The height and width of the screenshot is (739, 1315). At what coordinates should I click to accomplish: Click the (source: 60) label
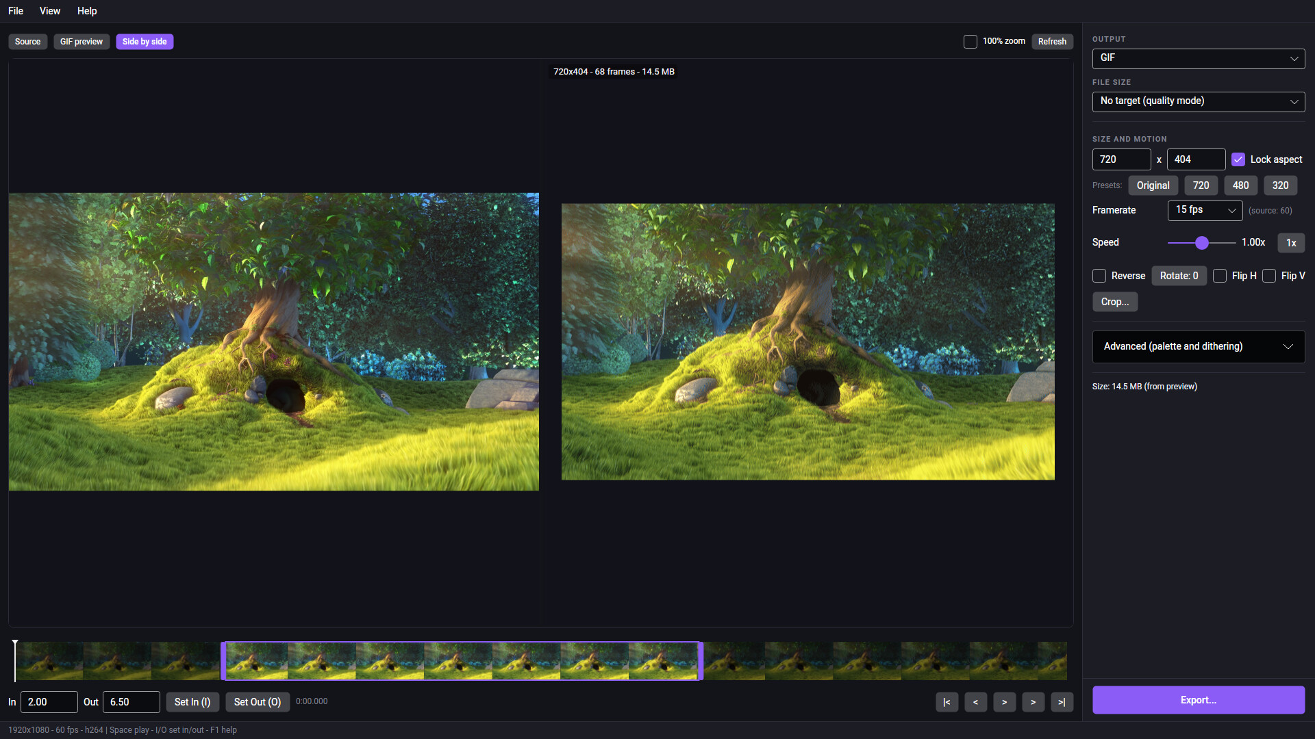pos(1270,211)
